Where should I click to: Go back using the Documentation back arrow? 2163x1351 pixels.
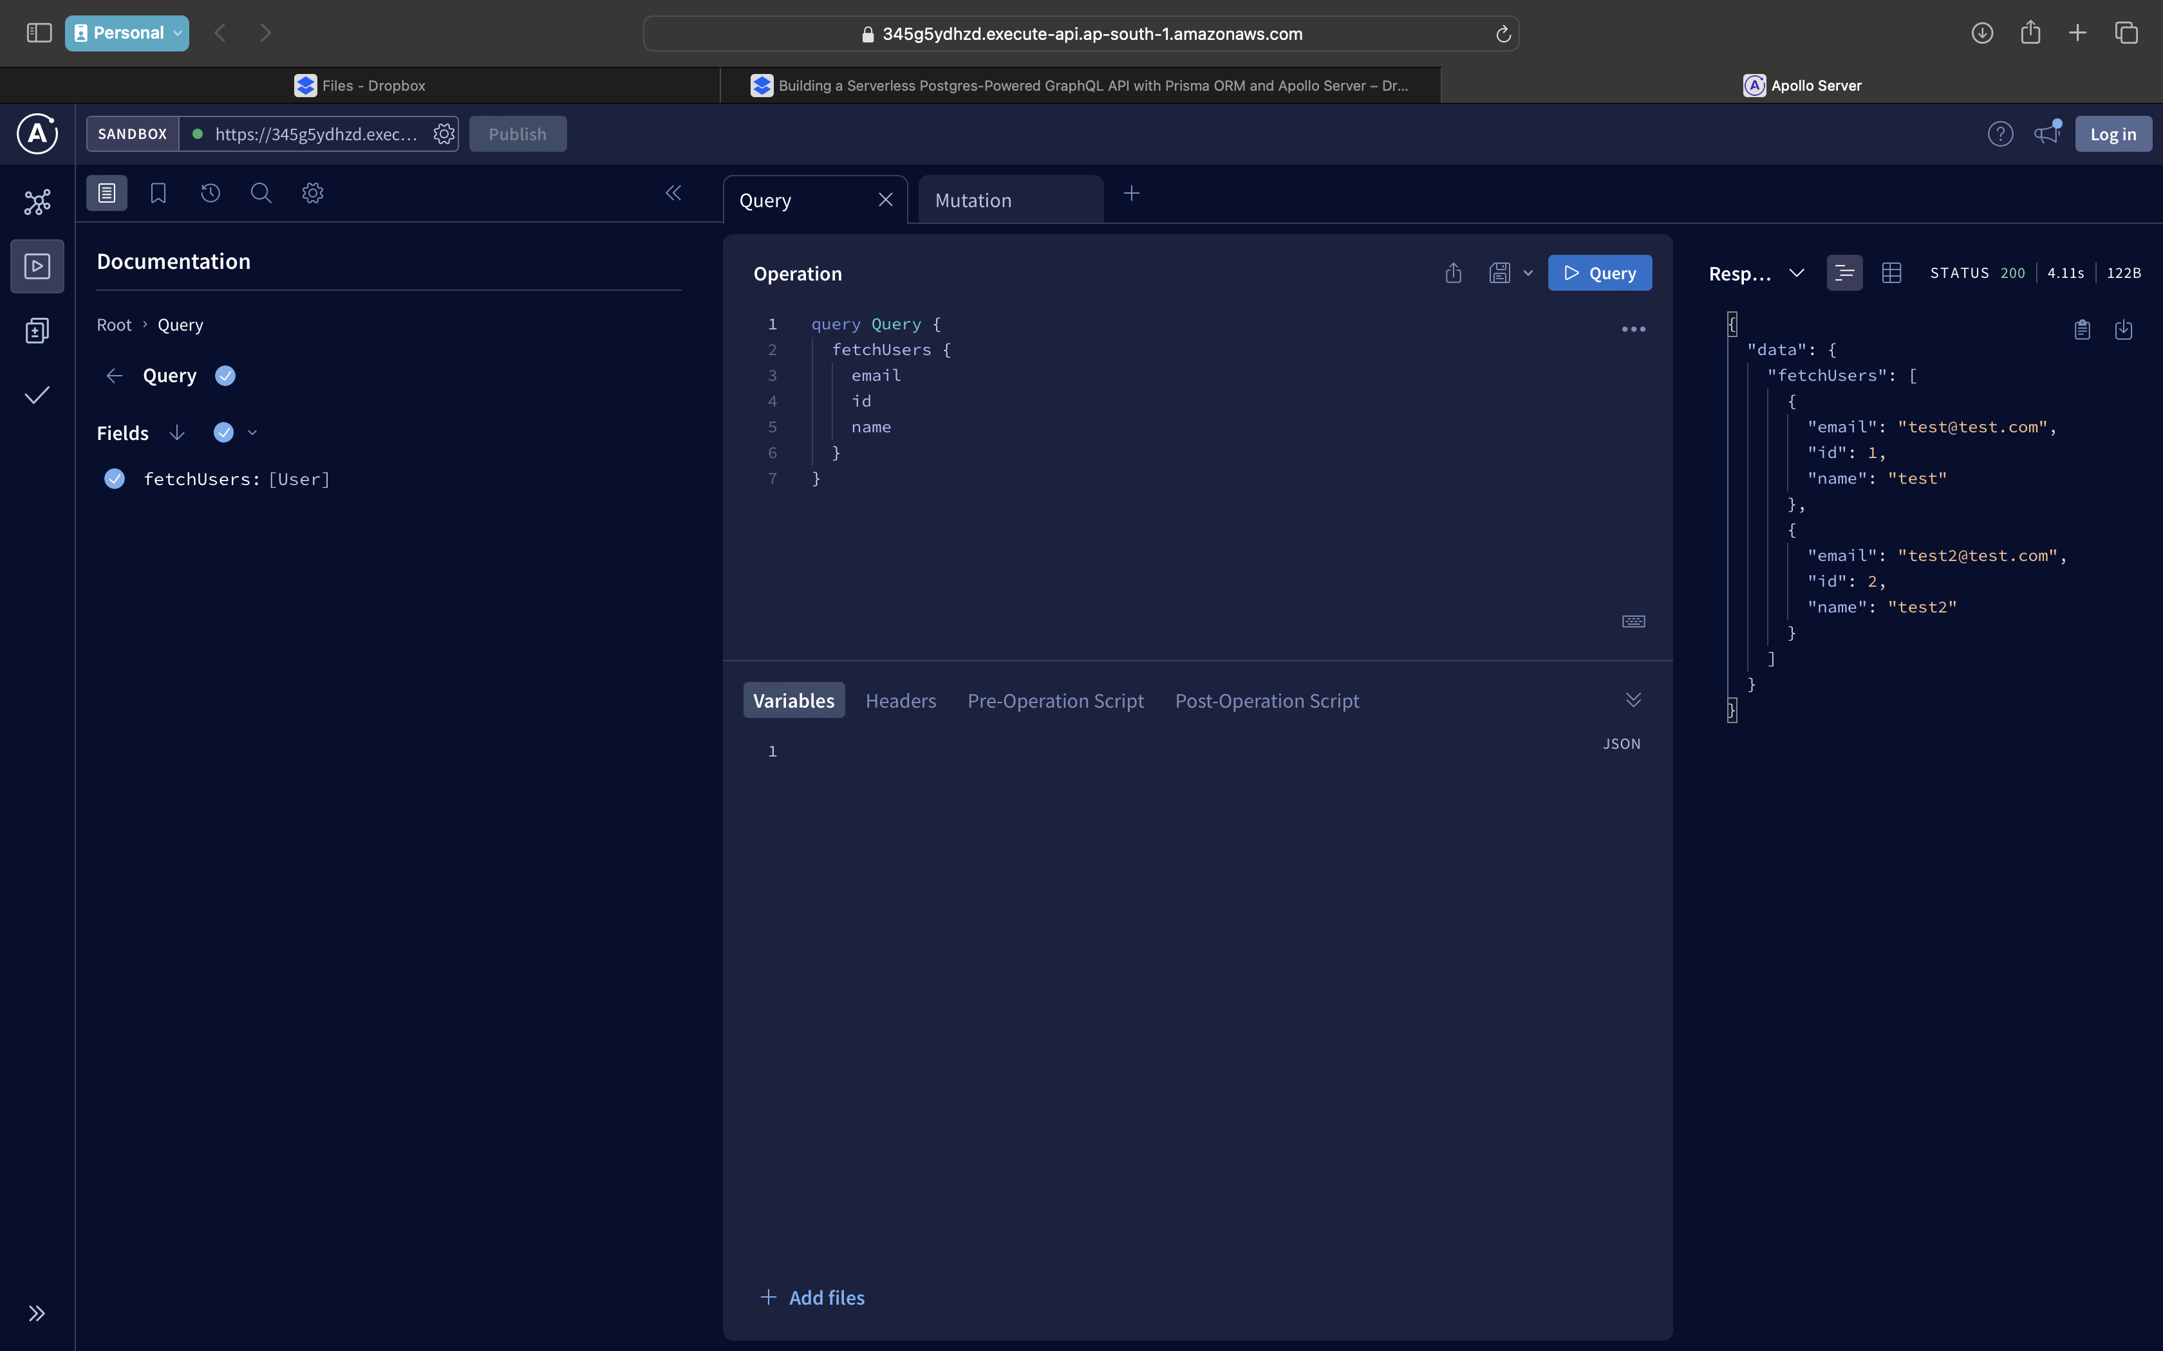coord(115,375)
